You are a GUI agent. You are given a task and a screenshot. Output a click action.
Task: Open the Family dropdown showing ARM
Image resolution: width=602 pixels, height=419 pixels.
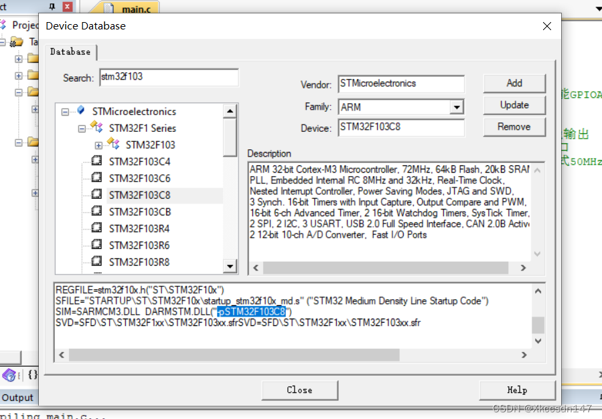pos(457,107)
